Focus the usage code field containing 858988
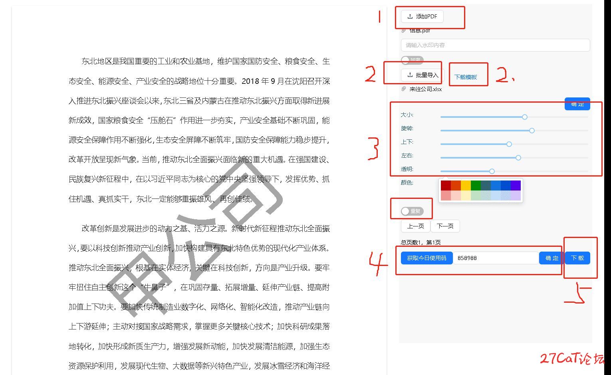The height and width of the screenshot is (375, 611). 496,258
